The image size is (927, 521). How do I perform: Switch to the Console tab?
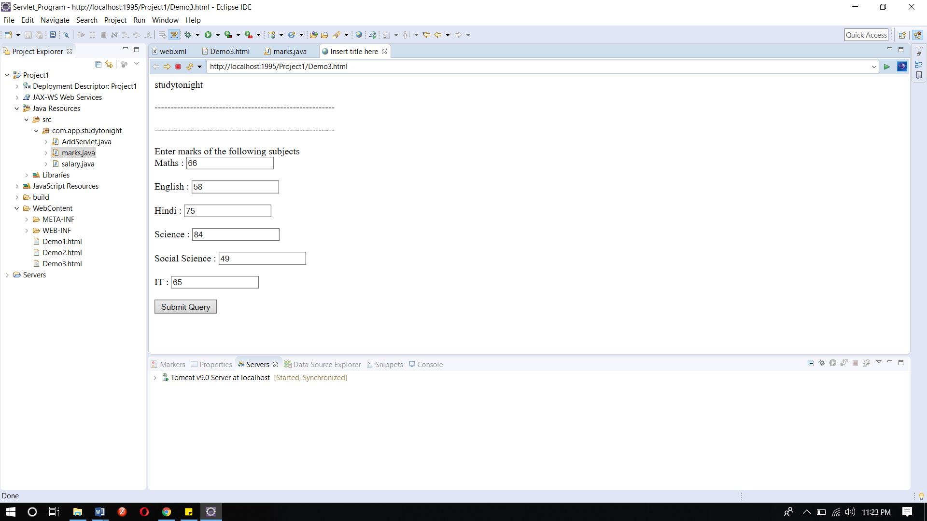(426, 365)
